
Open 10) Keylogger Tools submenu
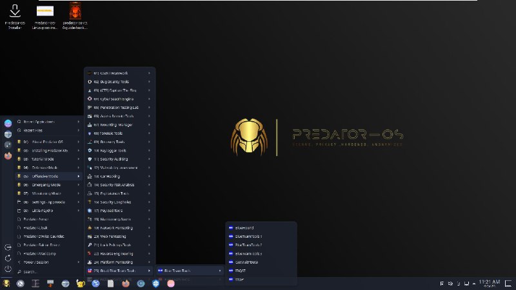(x=119, y=150)
